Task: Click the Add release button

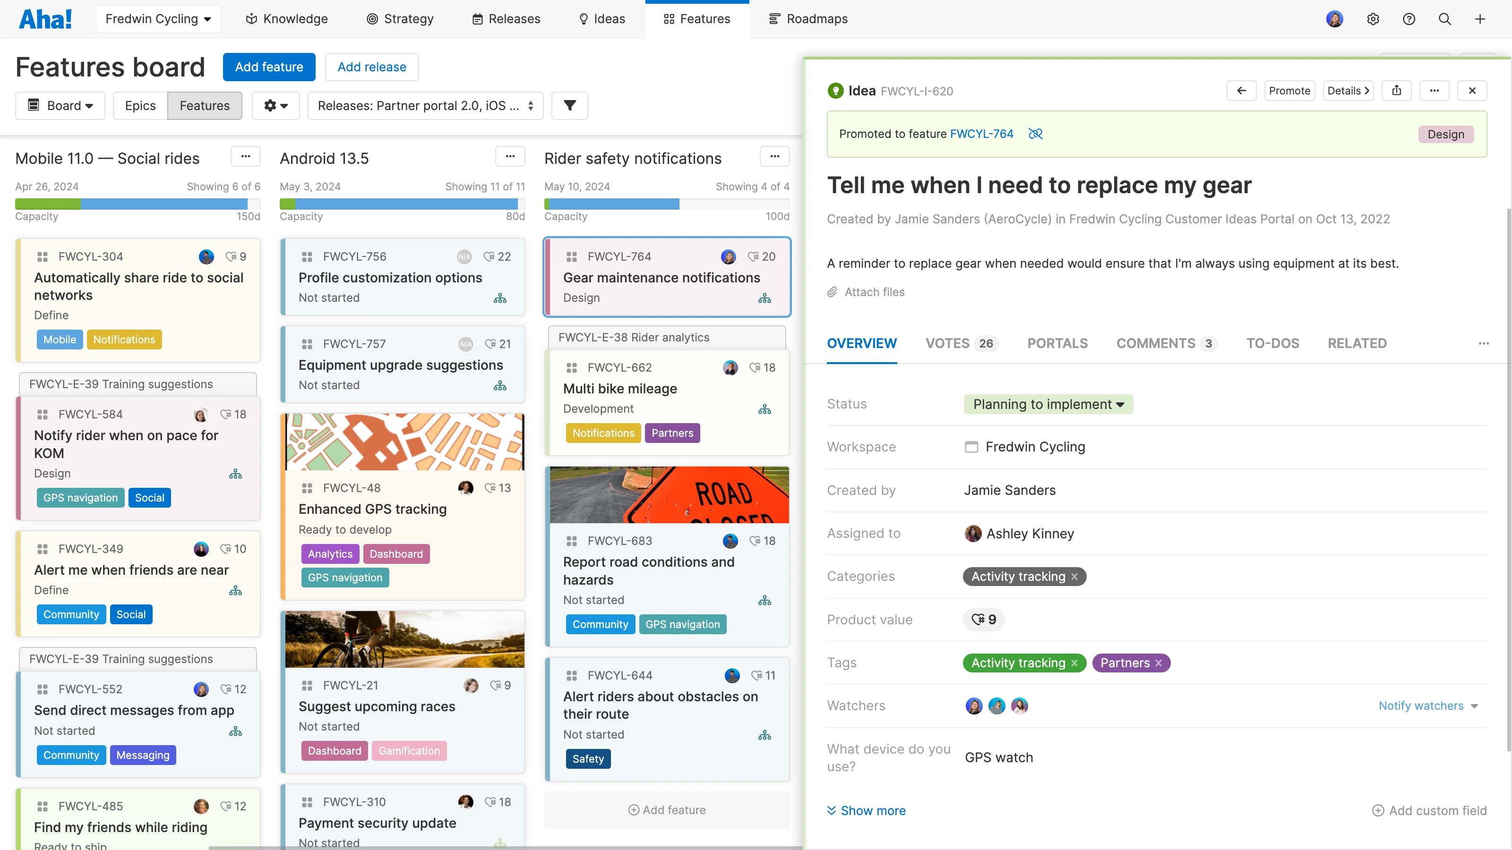Action: [371, 67]
